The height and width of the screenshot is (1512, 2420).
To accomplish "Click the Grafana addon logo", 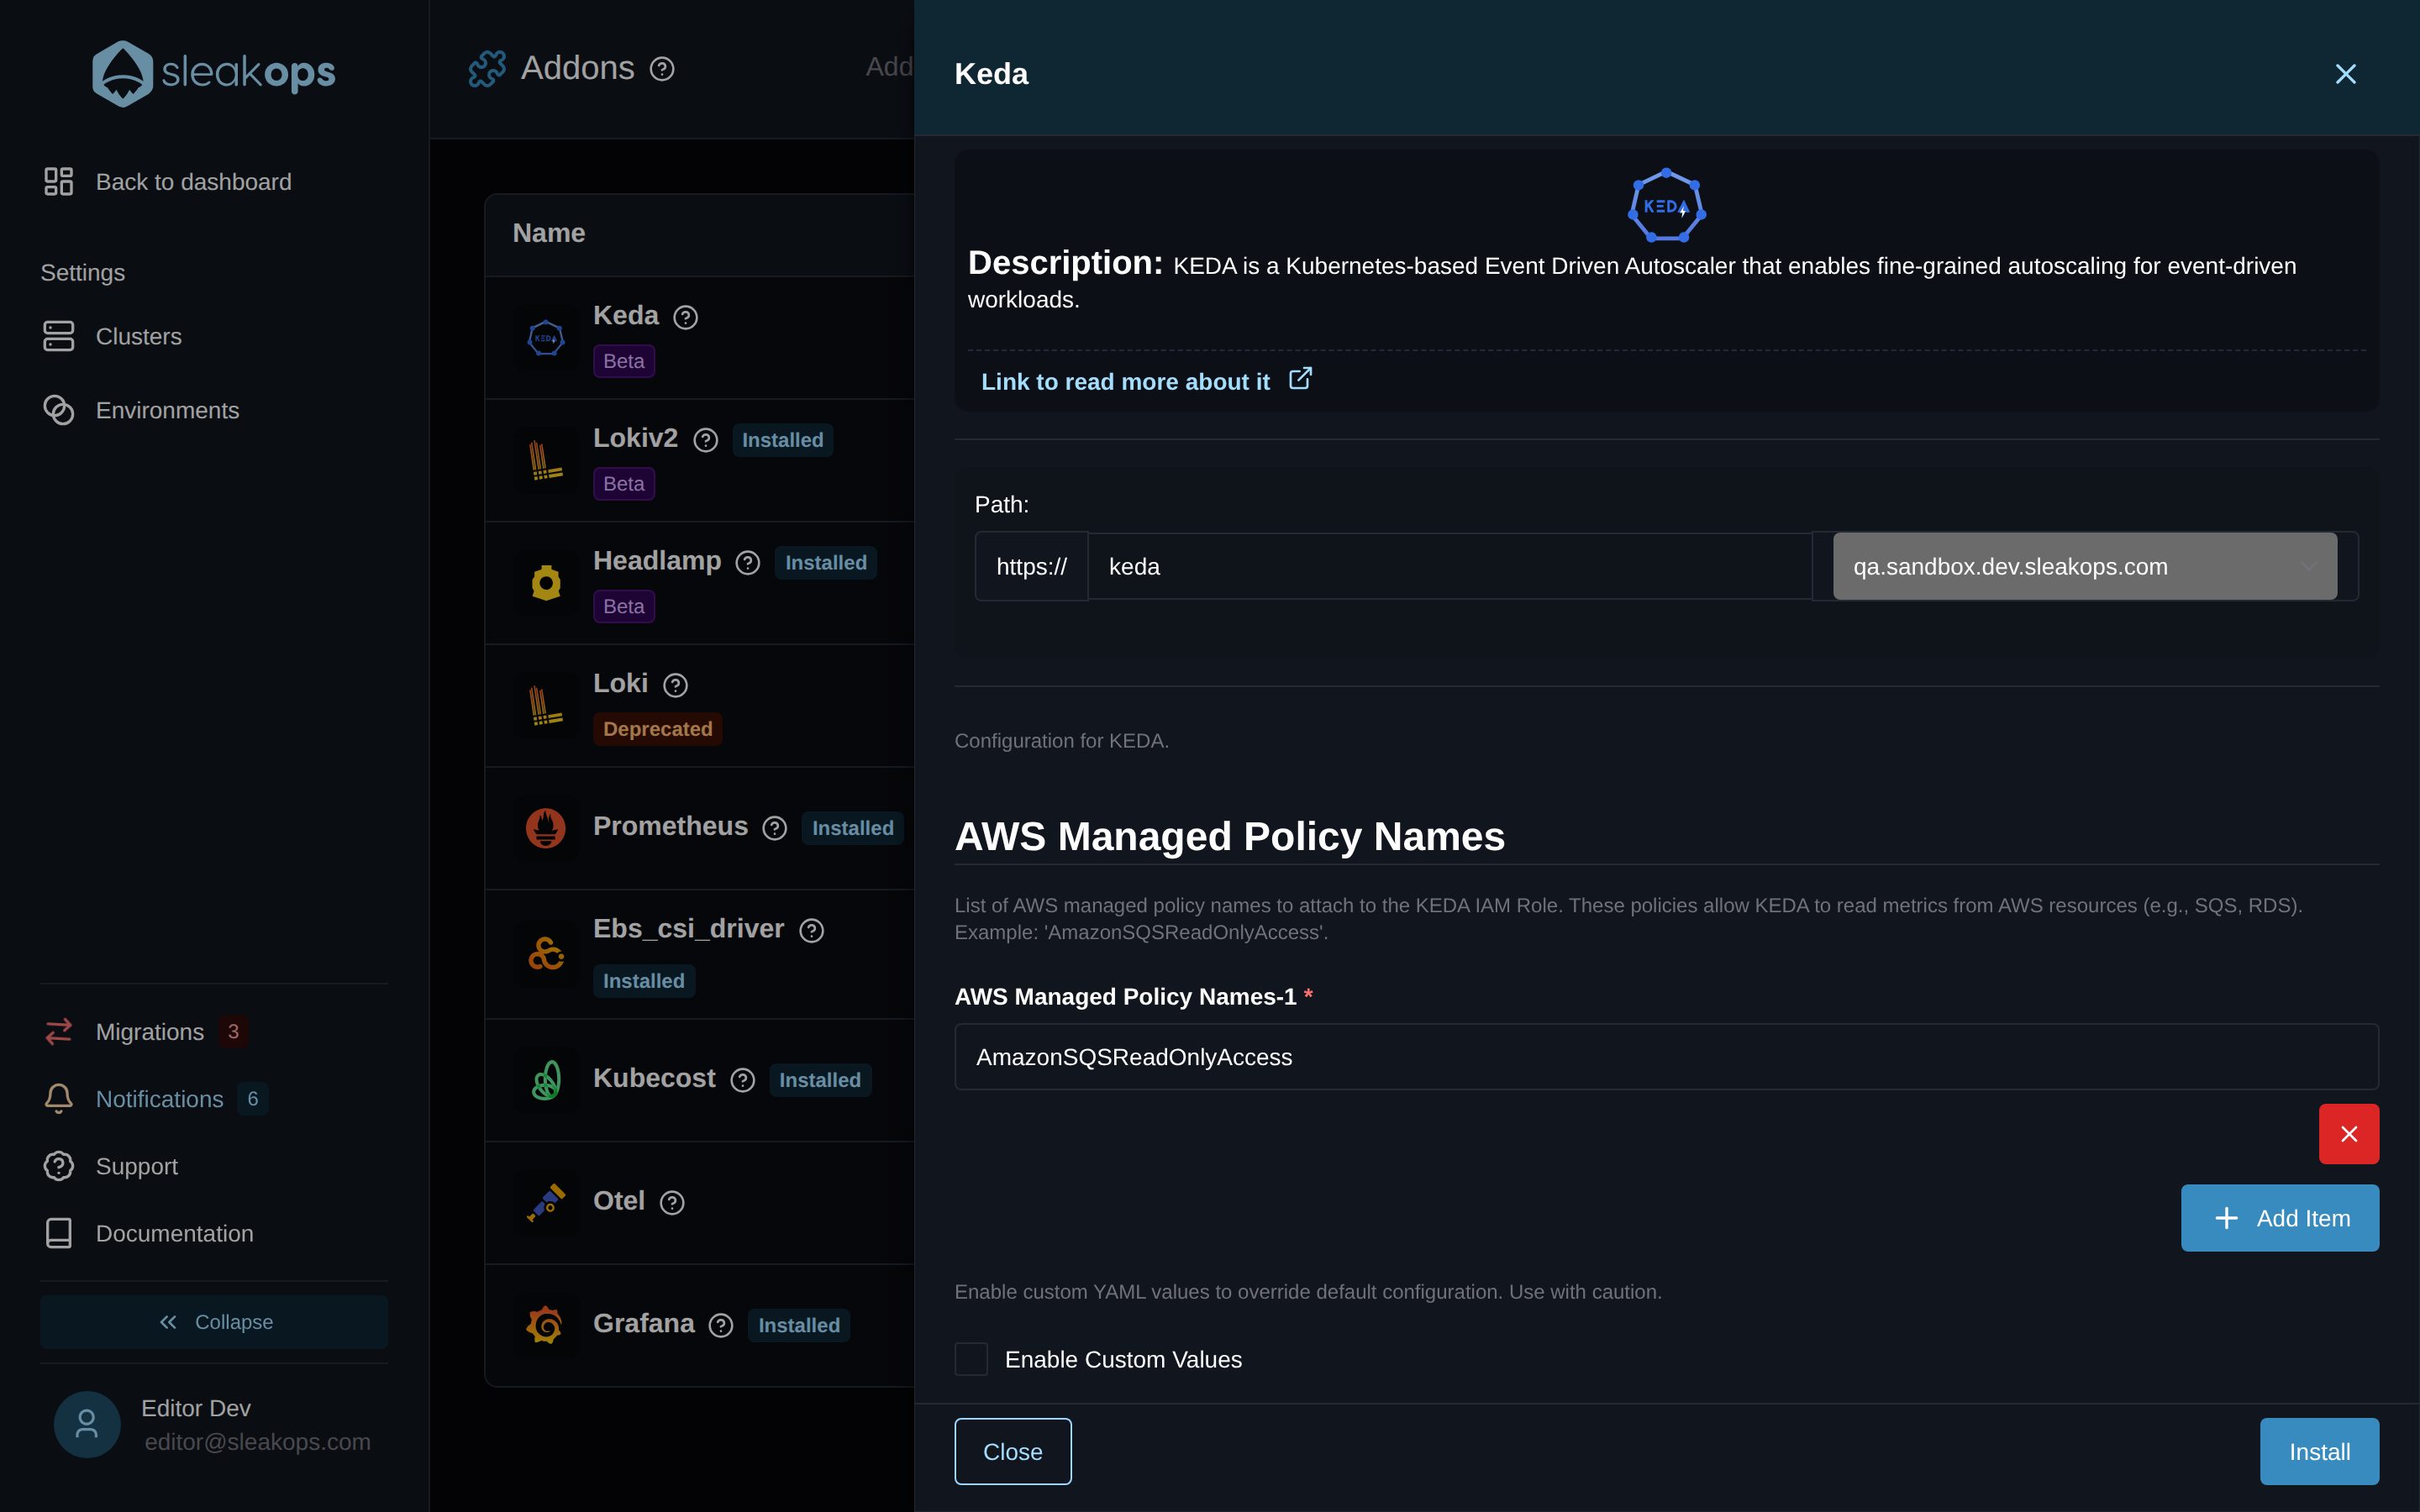I will click(546, 1325).
